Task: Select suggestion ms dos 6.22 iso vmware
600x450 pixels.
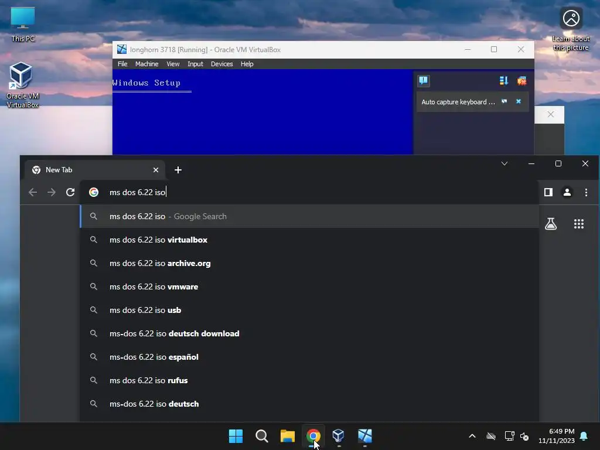Action: 309,287
